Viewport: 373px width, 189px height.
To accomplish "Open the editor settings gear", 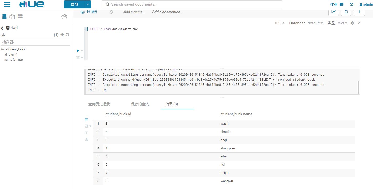I will tap(352, 23).
